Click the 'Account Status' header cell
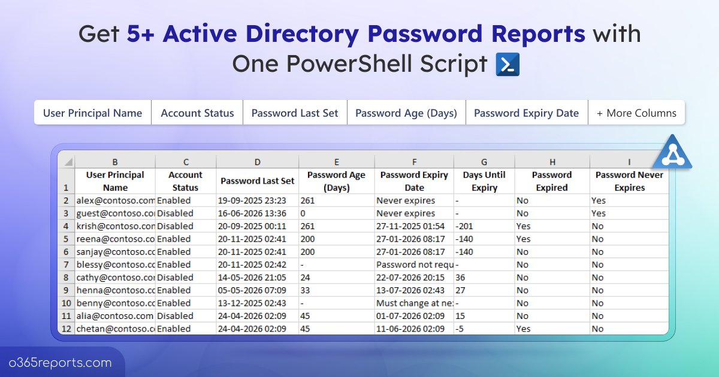 point(186,181)
